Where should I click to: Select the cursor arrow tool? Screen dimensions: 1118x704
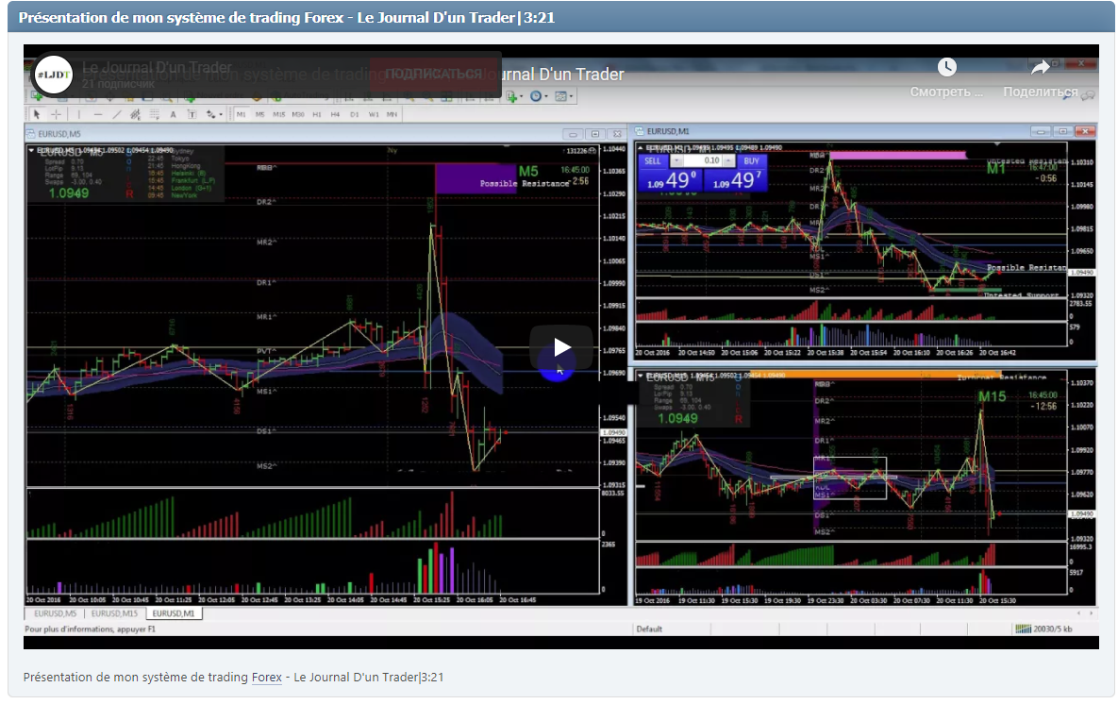(37, 113)
